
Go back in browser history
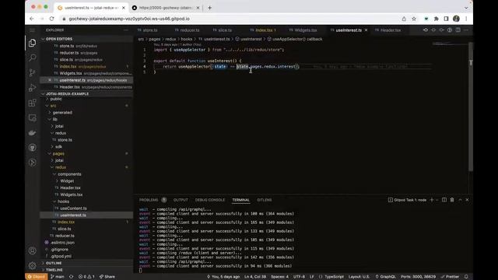31,19
